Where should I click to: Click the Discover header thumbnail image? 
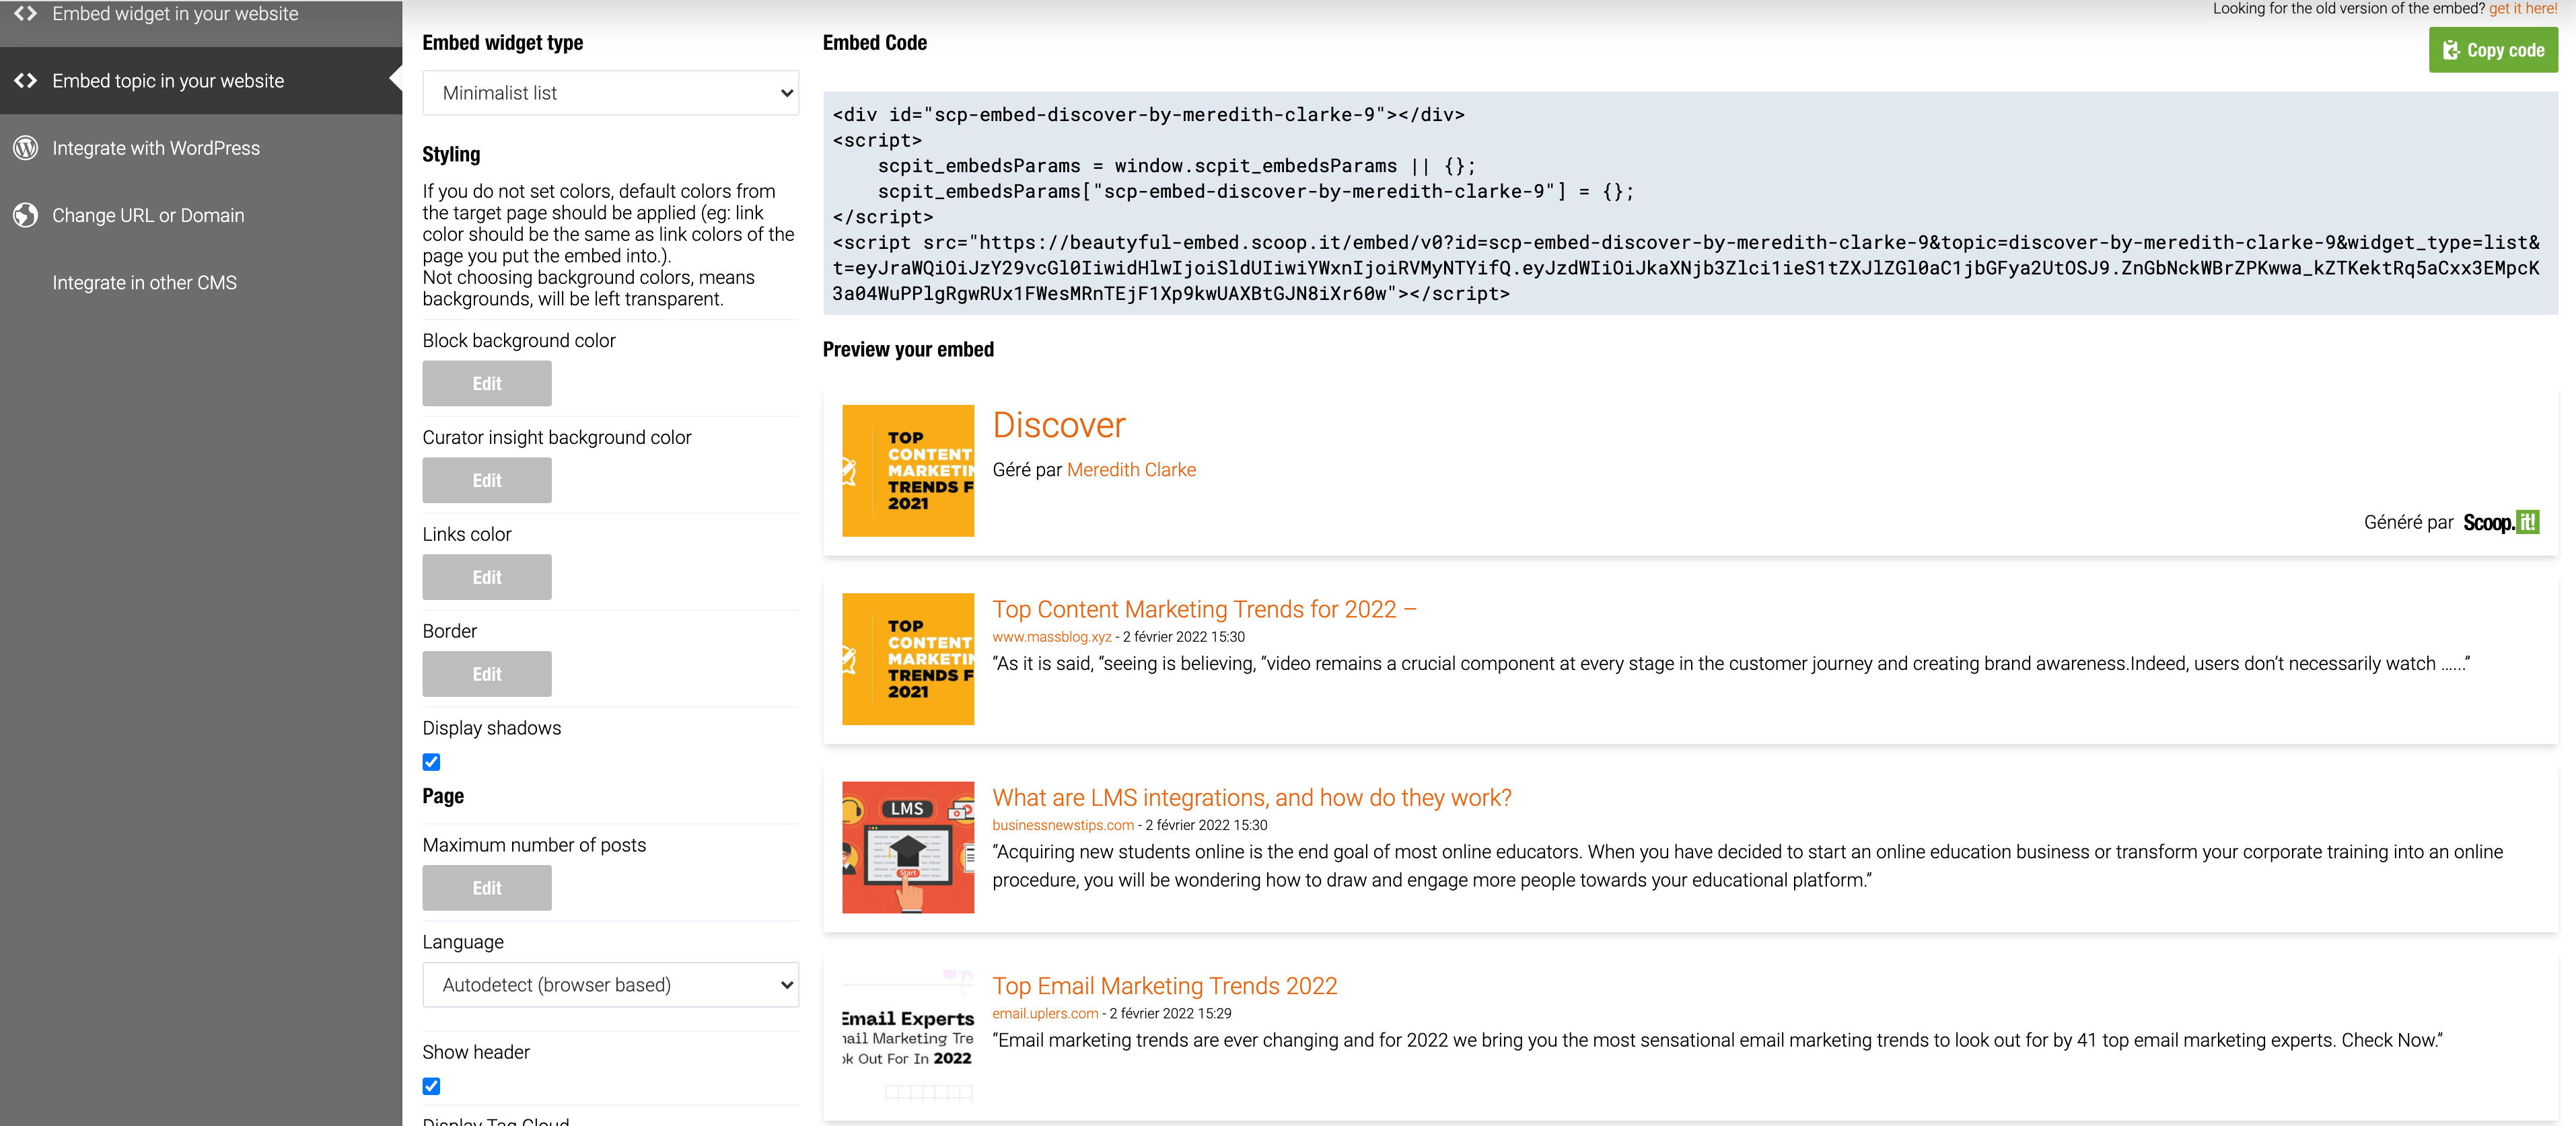click(908, 471)
